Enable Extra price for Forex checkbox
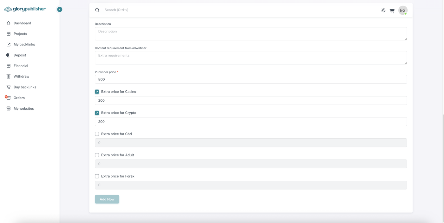 point(97,176)
